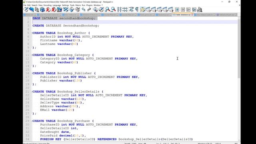Open the Search menu
This screenshot has height=144, width=256.
34,5
